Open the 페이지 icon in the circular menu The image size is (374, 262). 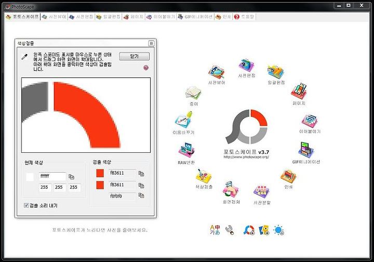299,91
